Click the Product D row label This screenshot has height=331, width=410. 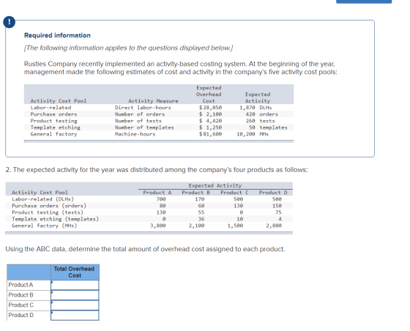coord(21,315)
